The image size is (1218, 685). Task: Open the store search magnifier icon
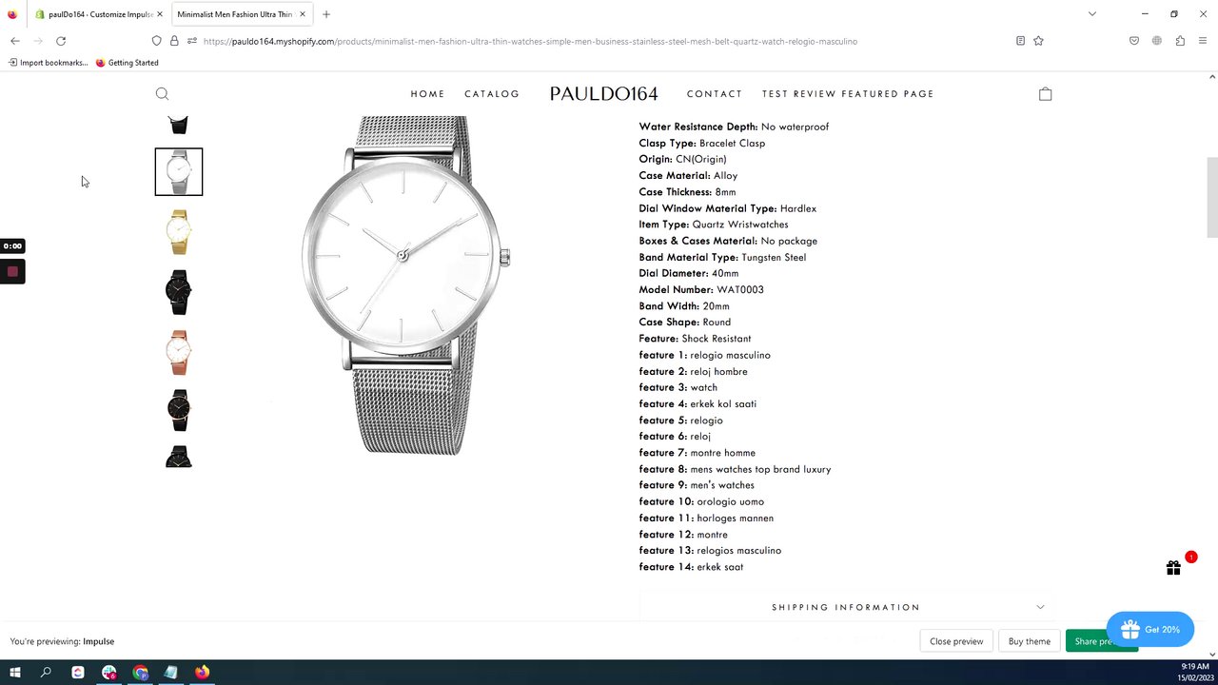coord(162,93)
